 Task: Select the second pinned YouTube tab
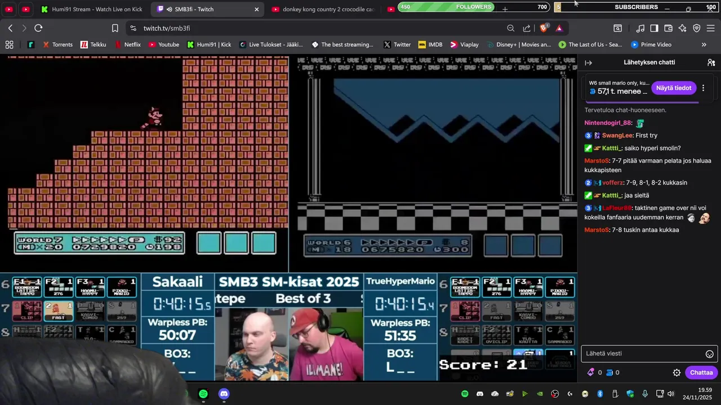tap(26, 9)
